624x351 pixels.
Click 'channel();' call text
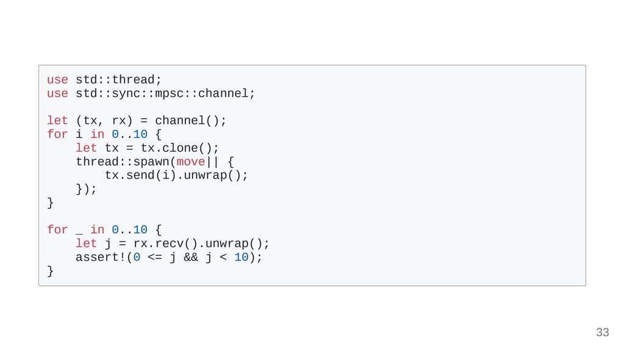click(191, 121)
